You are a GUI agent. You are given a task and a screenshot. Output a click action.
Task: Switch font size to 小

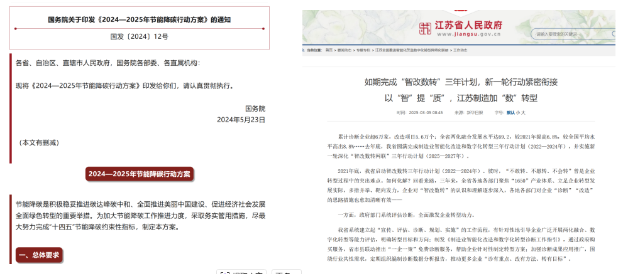pyautogui.click(x=517, y=112)
